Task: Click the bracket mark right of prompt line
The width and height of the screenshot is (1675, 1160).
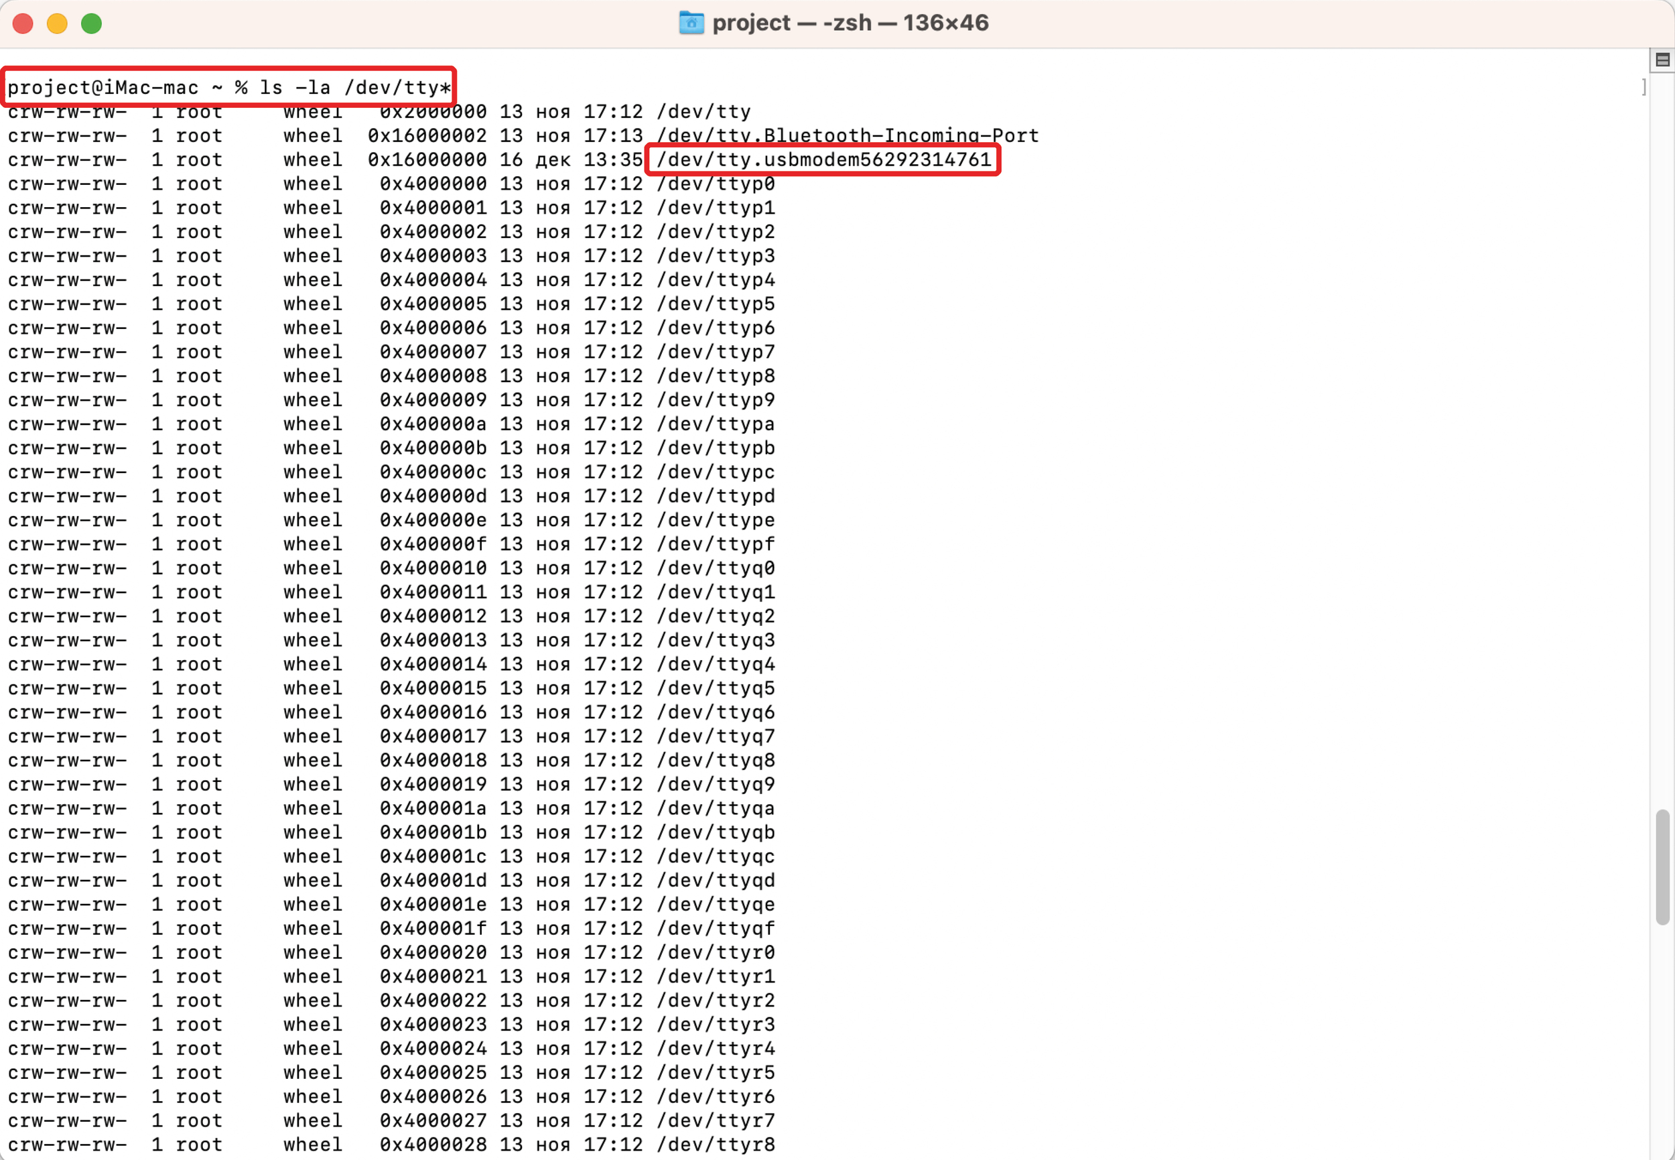Action: point(1644,87)
